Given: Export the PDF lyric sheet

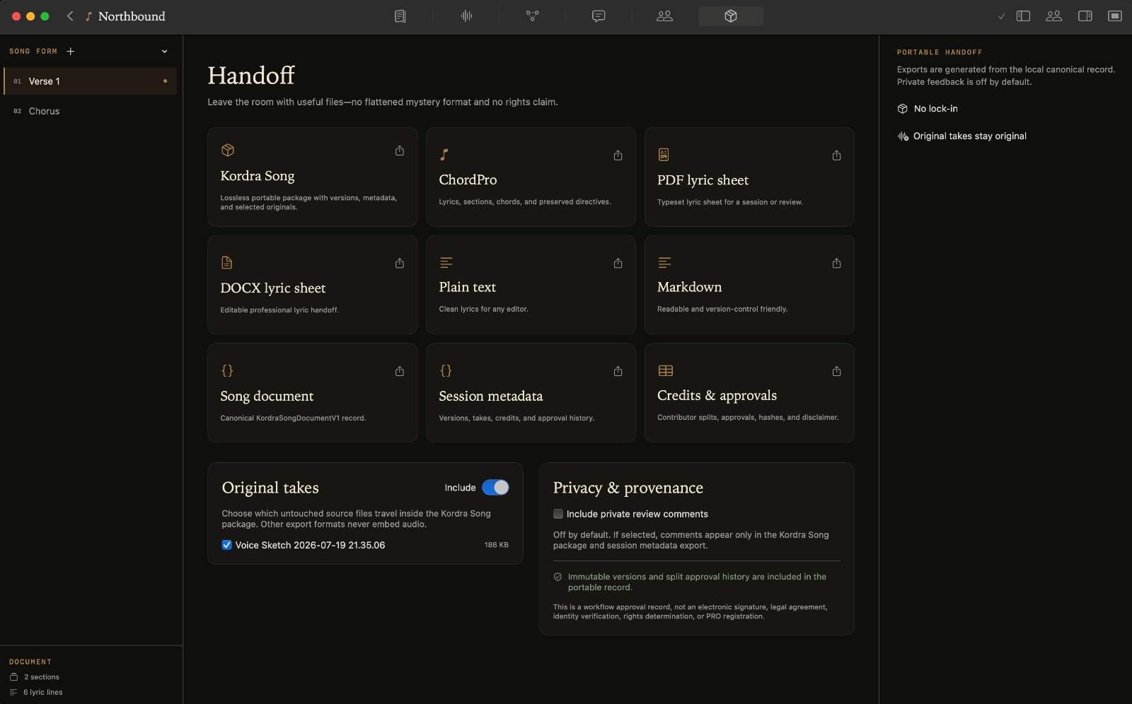Looking at the screenshot, I should (x=837, y=155).
